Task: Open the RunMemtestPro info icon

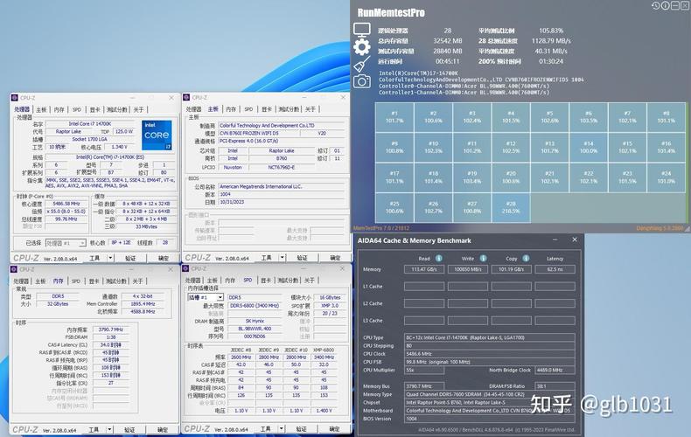Action: 665,6
